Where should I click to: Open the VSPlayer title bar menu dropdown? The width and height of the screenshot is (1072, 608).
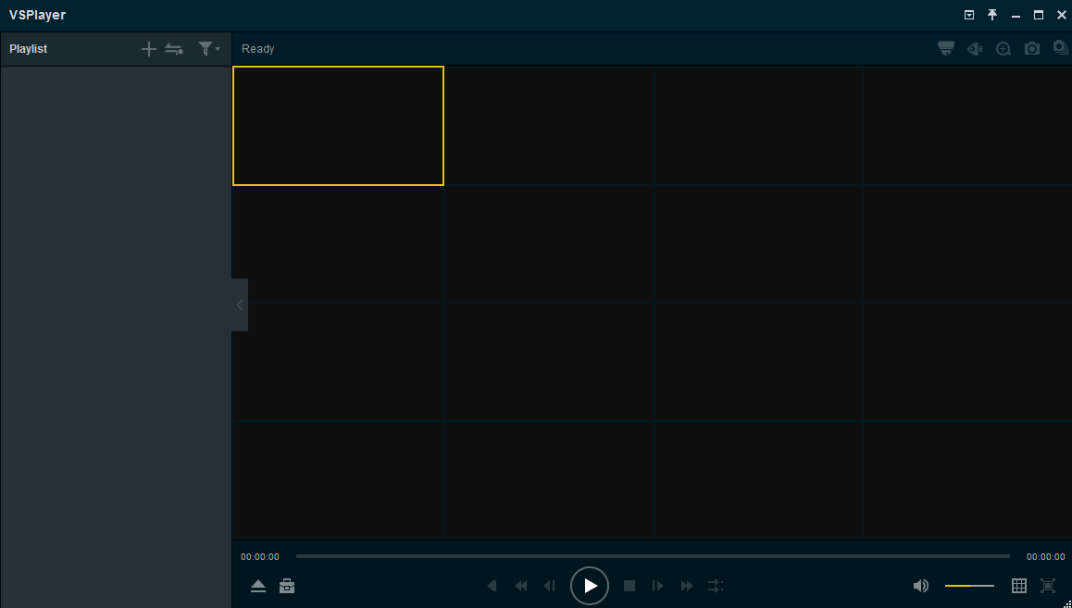tap(969, 15)
